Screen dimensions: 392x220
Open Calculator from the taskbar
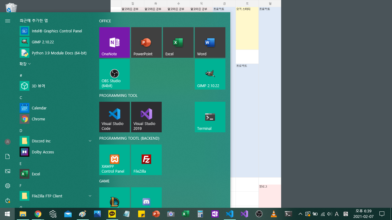coord(200,214)
